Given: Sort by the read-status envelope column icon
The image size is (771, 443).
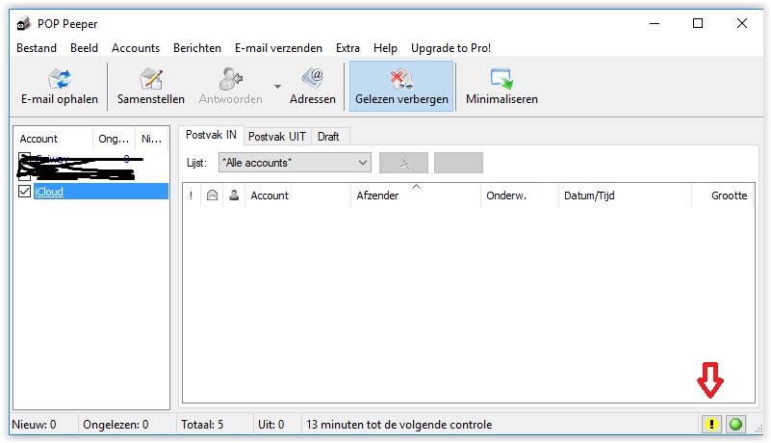Looking at the screenshot, I should 212,195.
